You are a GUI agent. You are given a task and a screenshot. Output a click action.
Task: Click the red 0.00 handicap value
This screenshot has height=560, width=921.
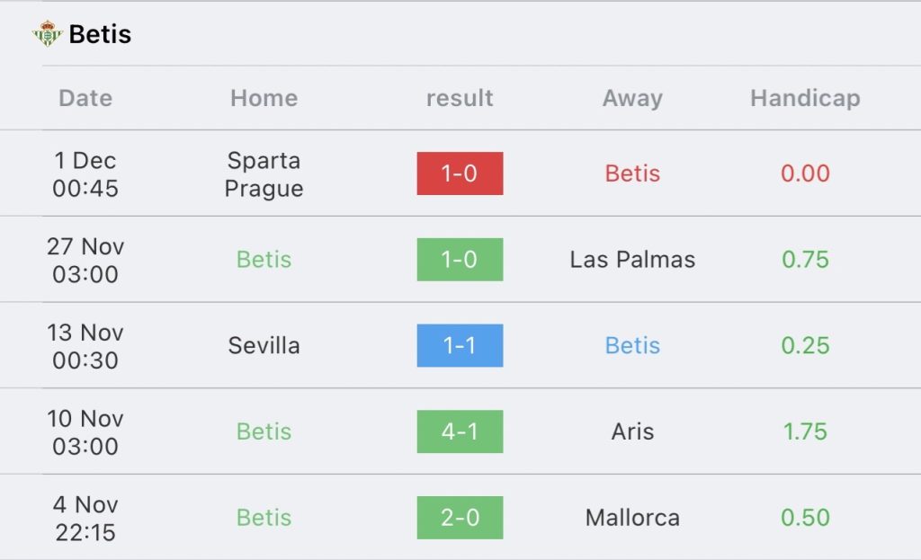(x=805, y=173)
